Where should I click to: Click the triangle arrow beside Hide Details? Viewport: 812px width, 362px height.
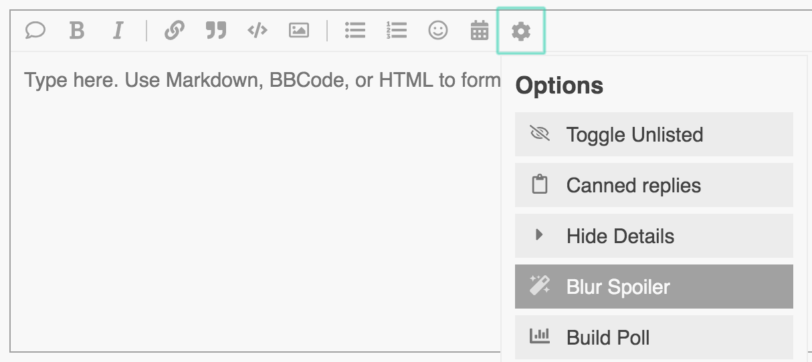click(x=539, y=235)
